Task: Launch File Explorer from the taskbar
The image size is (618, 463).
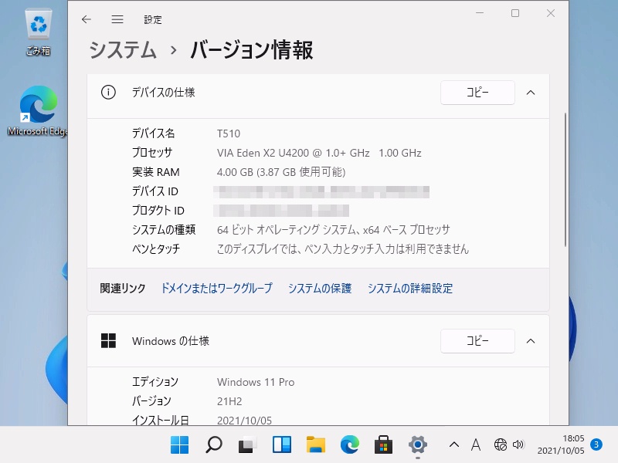Action: [316, 445]
